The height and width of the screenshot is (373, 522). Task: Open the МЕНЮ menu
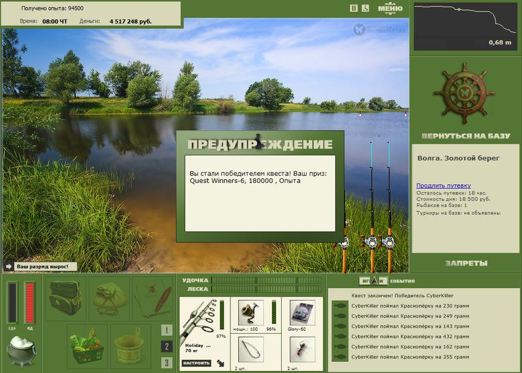pos(390,8)
